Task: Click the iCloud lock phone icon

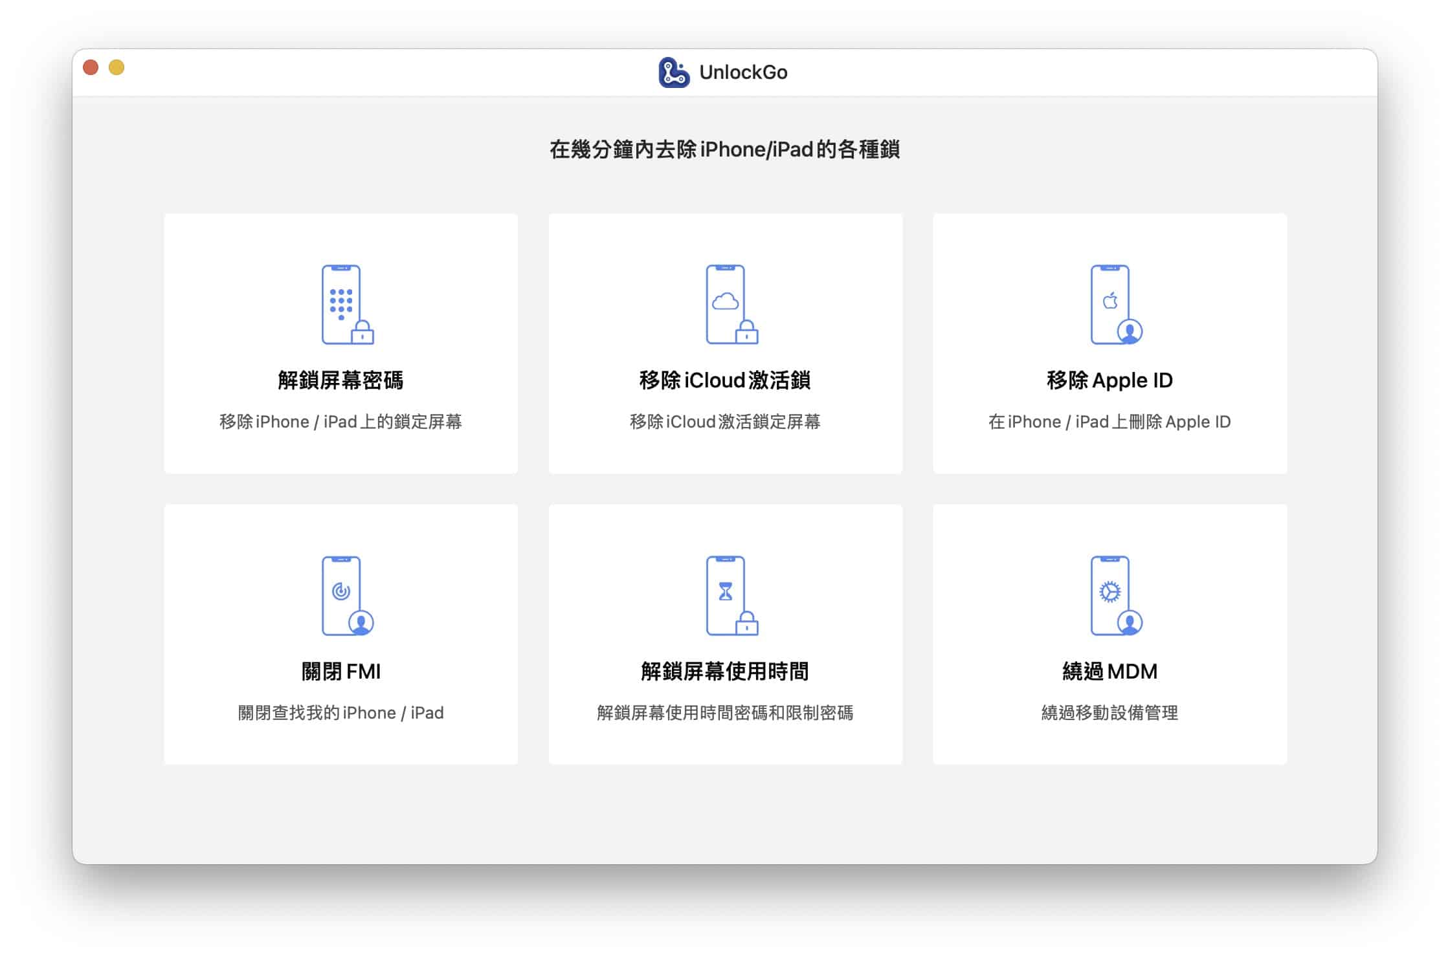Action: (732, 305)
